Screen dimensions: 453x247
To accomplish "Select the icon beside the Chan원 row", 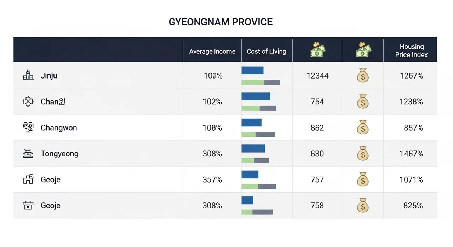I will (28, 102).
